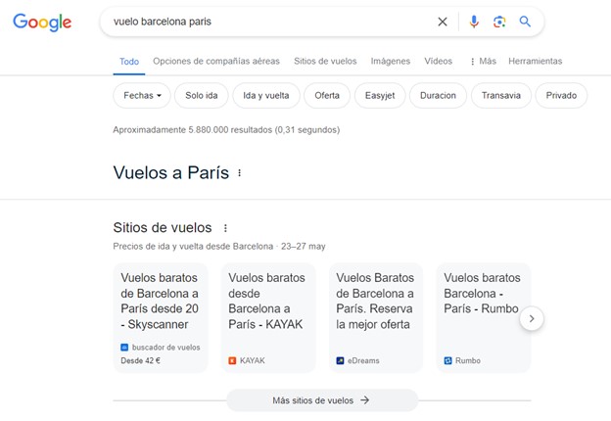This screenshot has width=611, height=421.
Task: Expand the Fechas filter dropdown
Action: (142, 95)
